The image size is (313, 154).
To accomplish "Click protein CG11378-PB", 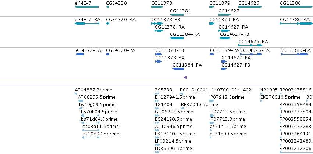I will (159, 54).
